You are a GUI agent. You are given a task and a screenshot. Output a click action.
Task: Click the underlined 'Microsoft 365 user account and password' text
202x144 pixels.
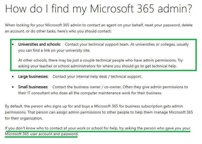coord(41,134)
